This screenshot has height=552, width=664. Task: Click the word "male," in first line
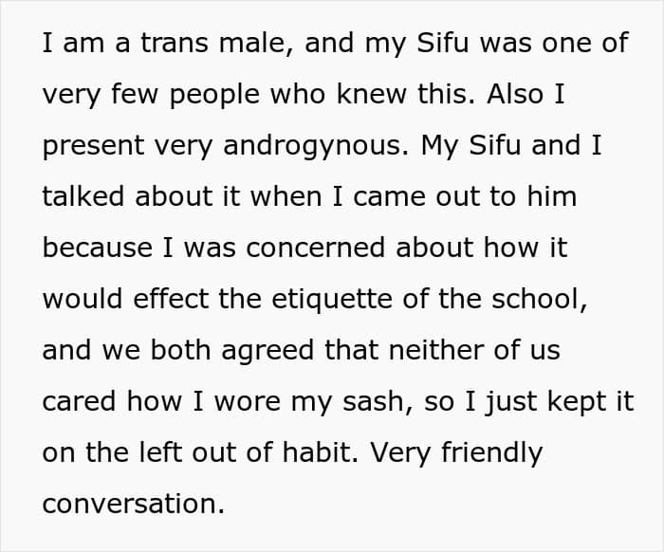tap(256, 43)
